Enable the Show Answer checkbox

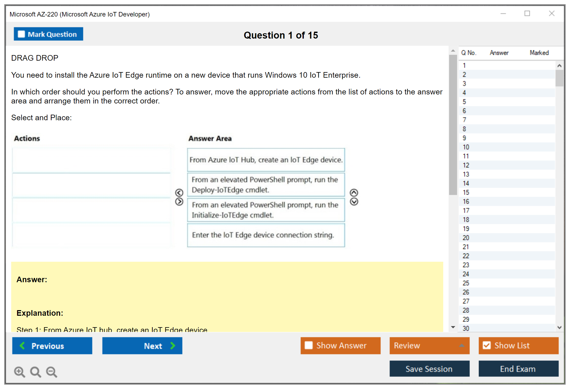tap(309, 346)
